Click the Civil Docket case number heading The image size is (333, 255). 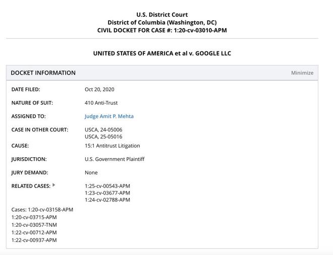point(162,30)
